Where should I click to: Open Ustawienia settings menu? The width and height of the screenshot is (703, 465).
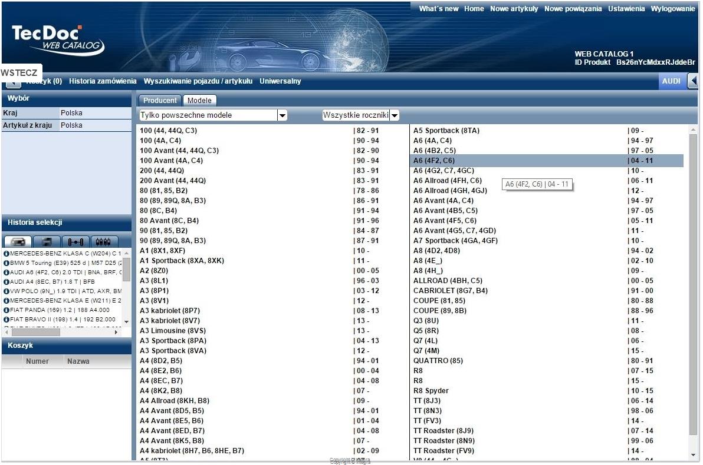click(x=626, y=8)
